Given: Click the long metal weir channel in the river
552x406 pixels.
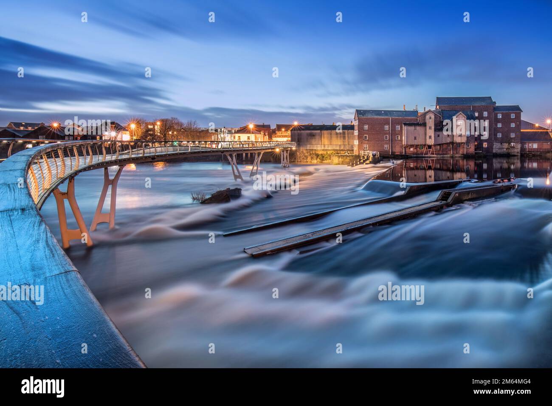Looking at the screenshot, I should click(378, 220).
